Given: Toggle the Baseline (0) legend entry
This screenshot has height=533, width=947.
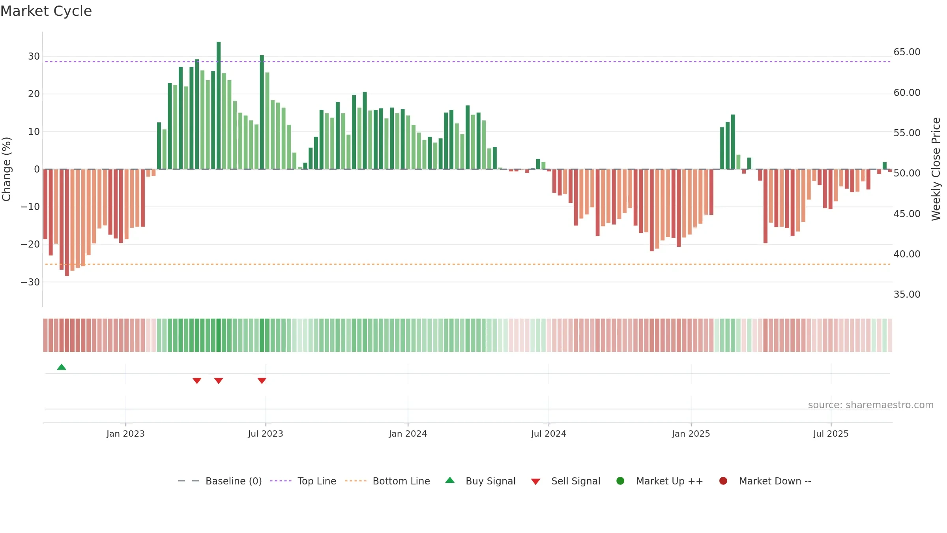Looking at the screenshot, I should click(220, 481).
